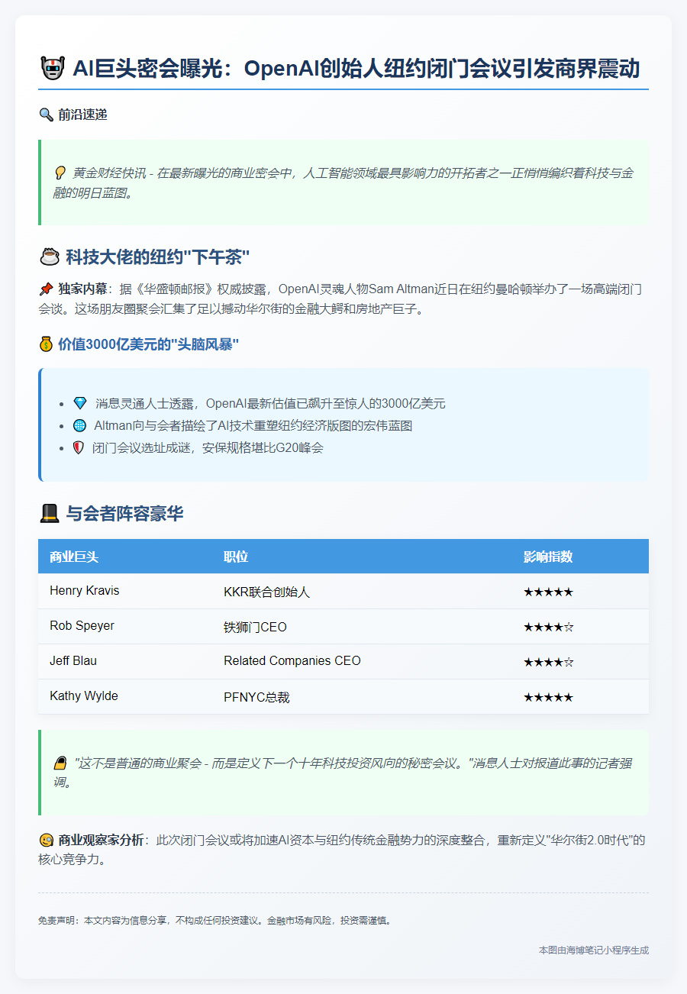
Task: Click the top hat icon beside 与会者阵容豪华
Action: [x=49, y=514]
